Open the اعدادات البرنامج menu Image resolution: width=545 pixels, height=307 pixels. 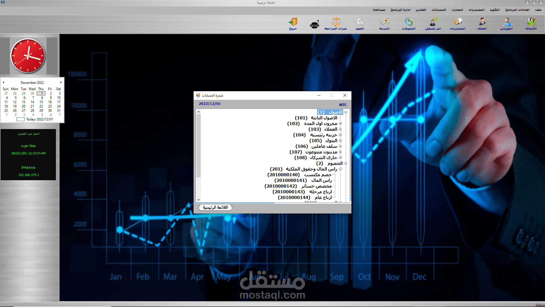(x=517, y=10)
